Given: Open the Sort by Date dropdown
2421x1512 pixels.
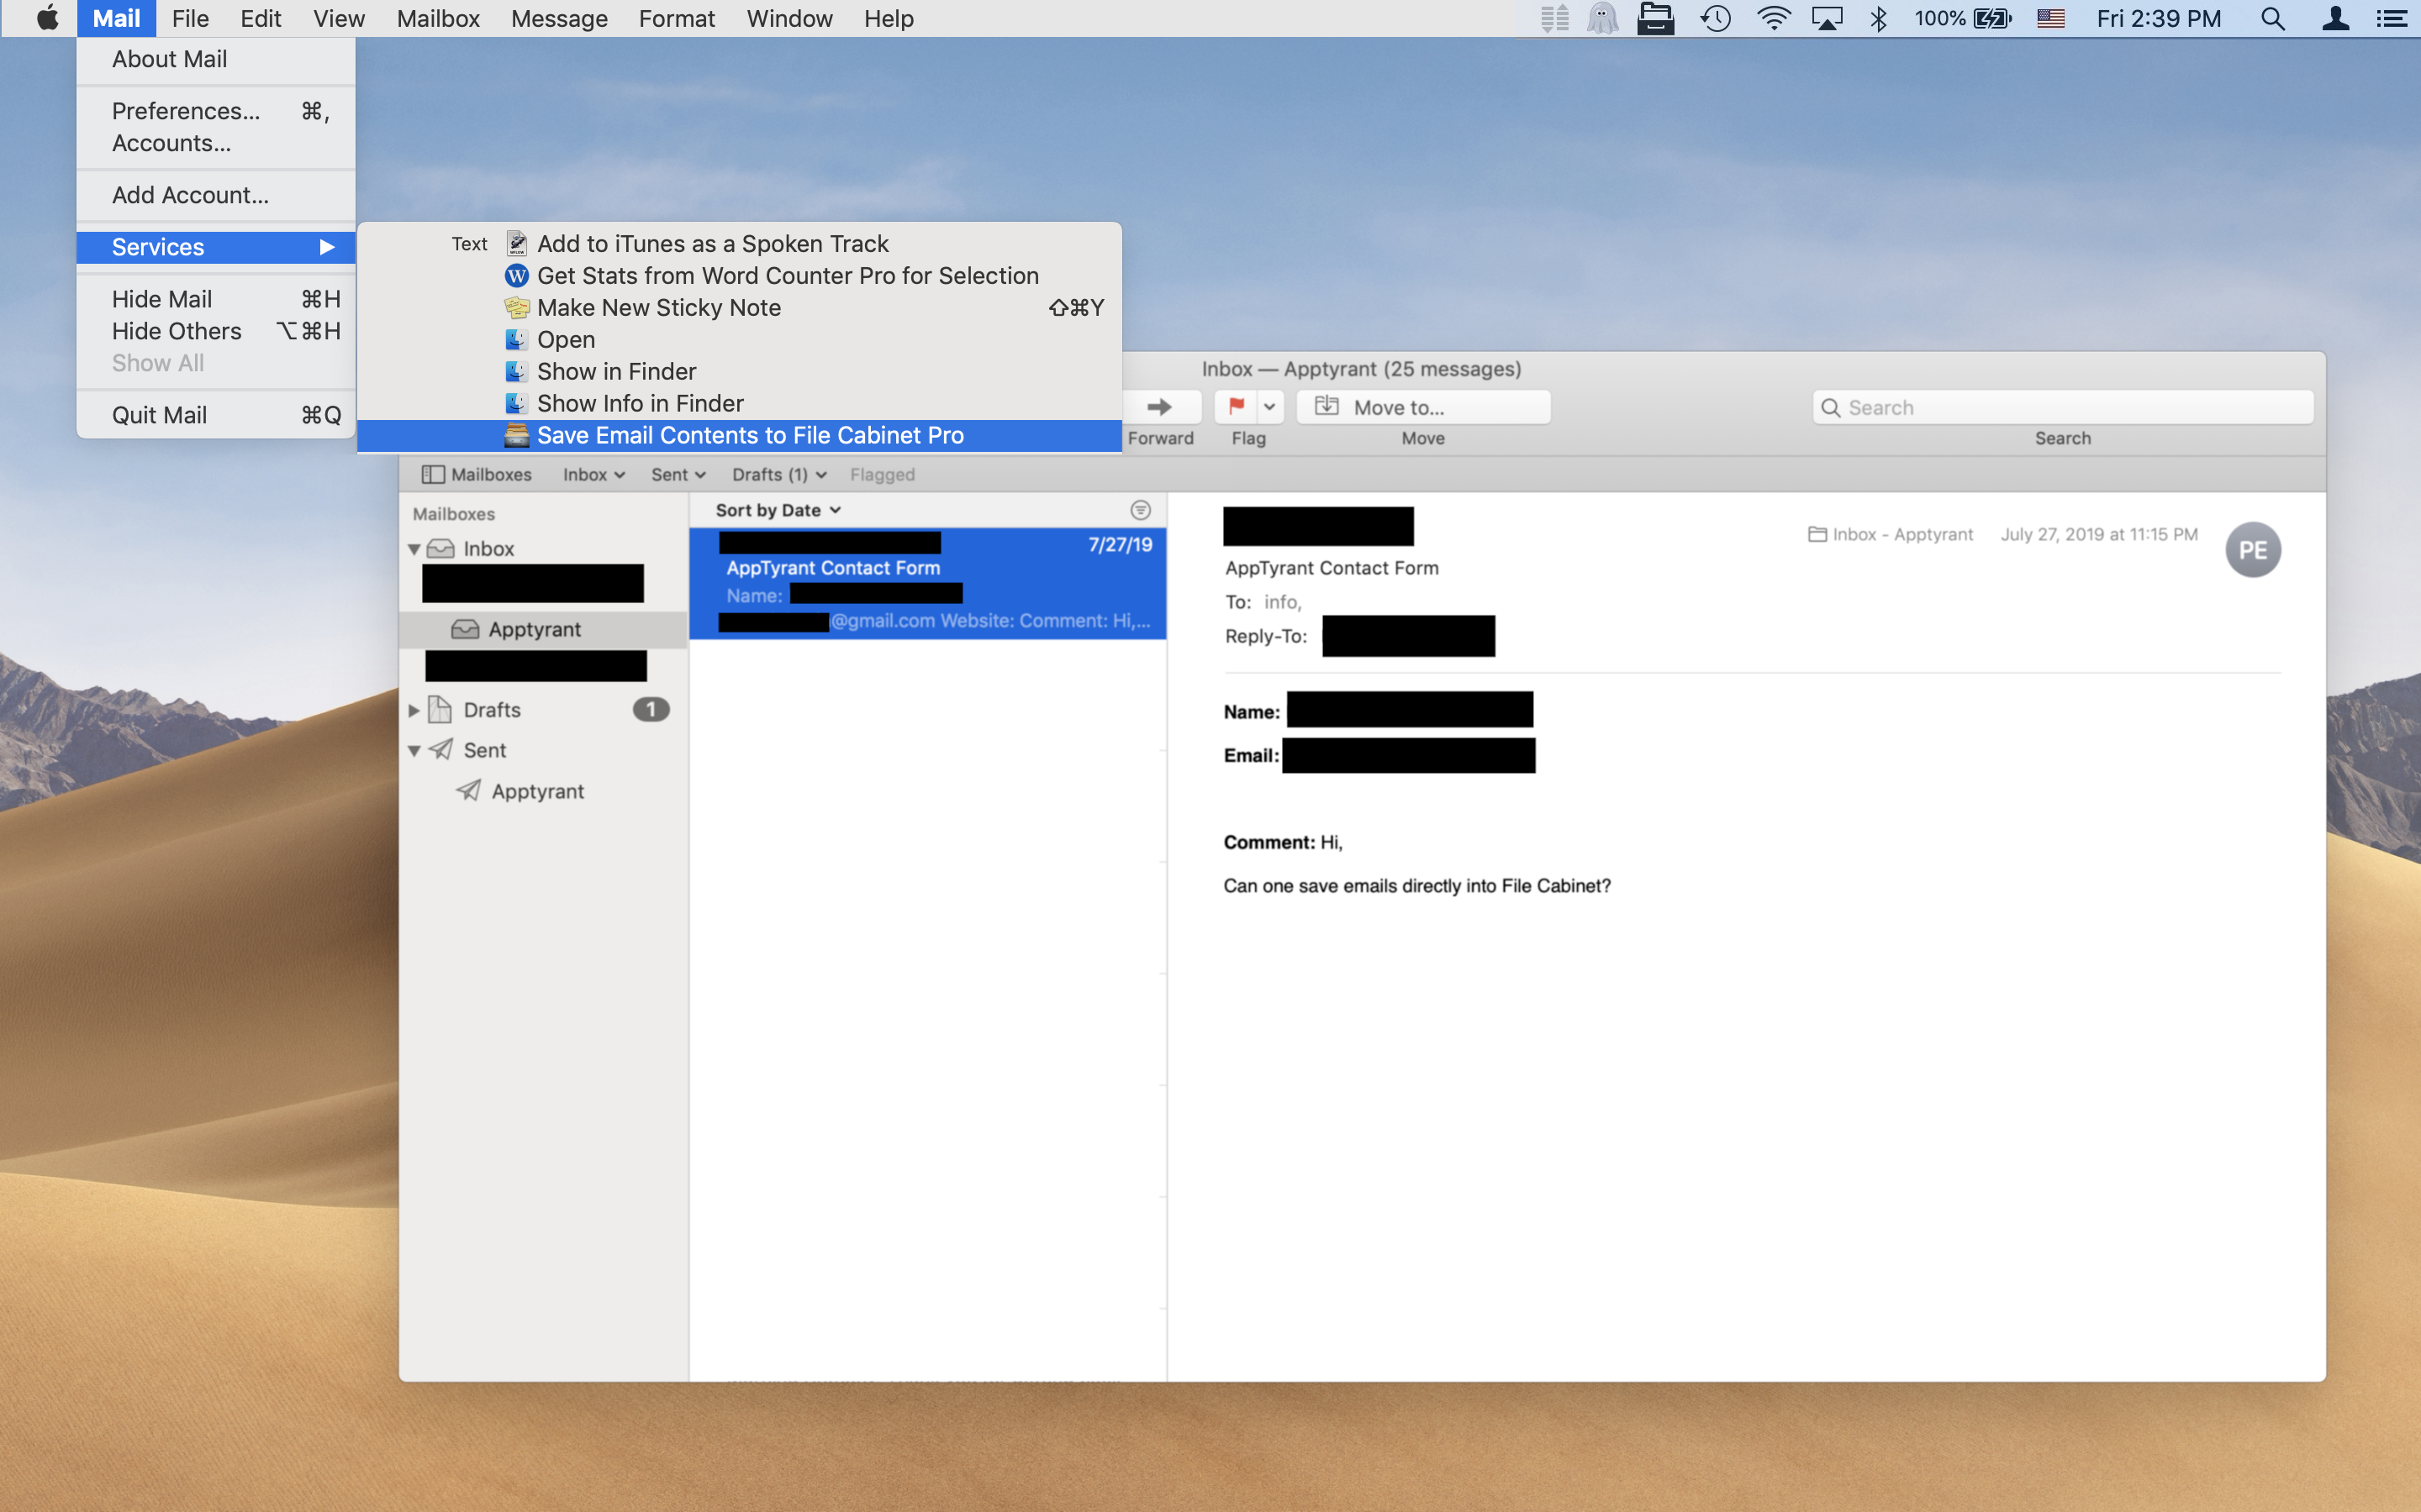Looking at the screenshot, I should point(778,510).
